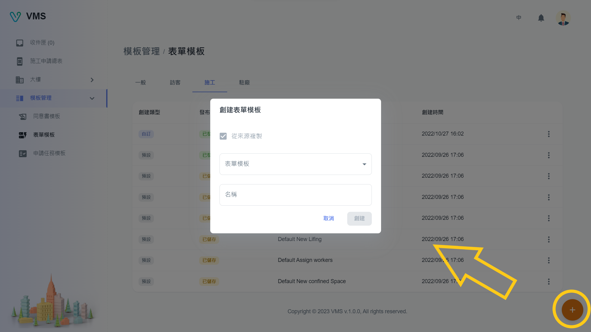
Task: Click the 創建 create button
Action: click(359, 219)
